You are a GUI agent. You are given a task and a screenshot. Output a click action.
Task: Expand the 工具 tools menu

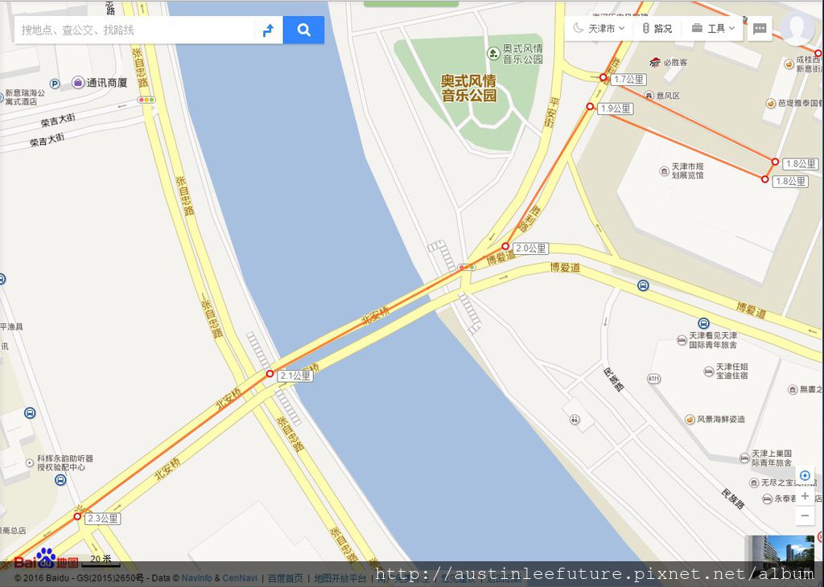coord(713,28)
